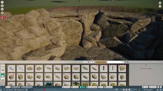
Task: Click the first Unbegrenzt money display
Action: pos(9,90)
